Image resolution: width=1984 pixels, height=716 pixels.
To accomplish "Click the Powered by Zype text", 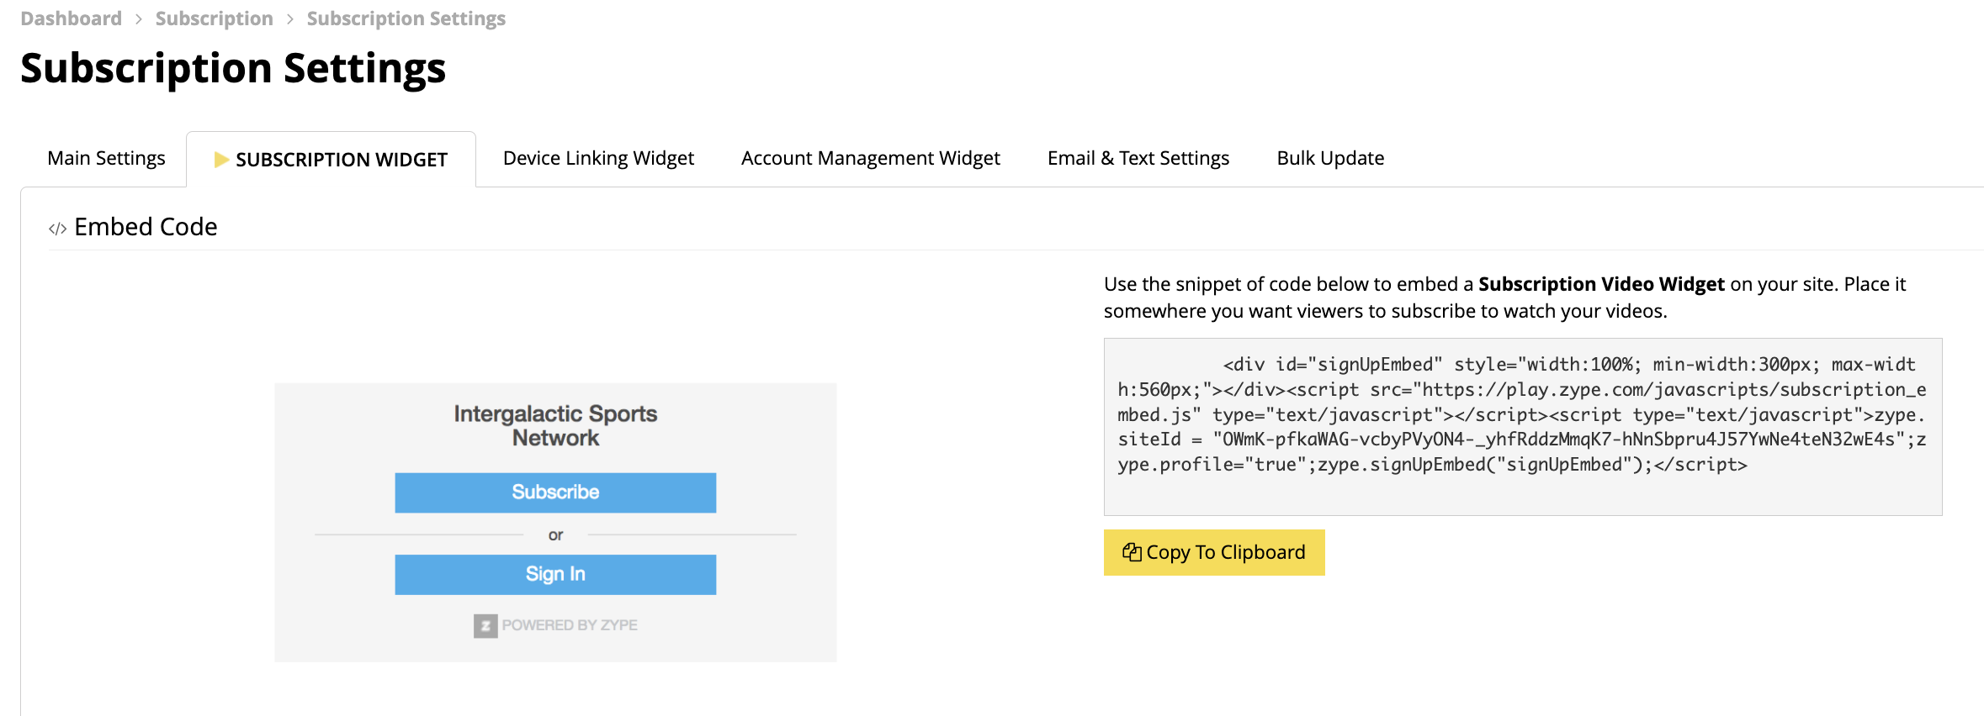I will (x=570, y=625).
